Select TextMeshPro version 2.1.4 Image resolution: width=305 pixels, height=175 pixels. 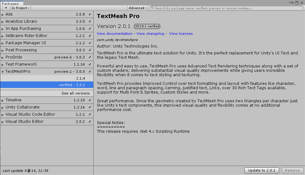point(47,78)
